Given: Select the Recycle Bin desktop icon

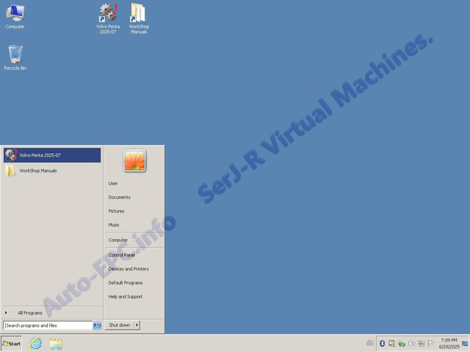Looking at the screenshot, I should click(15, 58).
